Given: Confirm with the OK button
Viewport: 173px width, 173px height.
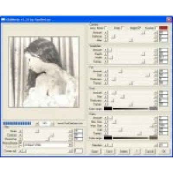Looking at the screenshot, I should pyautogui.click(x=164, y=151).
